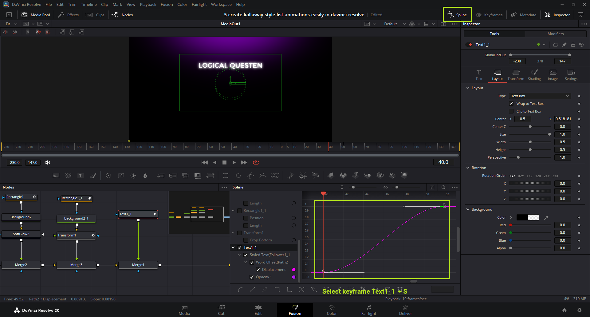The image size is (590, 317).
Task: Collapse the Rotation section
Action: [468, 168]
